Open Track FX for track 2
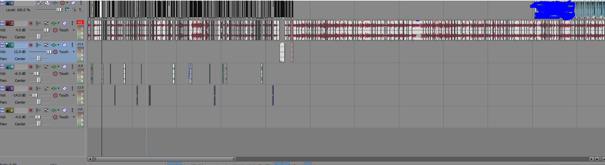Screen dimensions: 605x165 54,23
